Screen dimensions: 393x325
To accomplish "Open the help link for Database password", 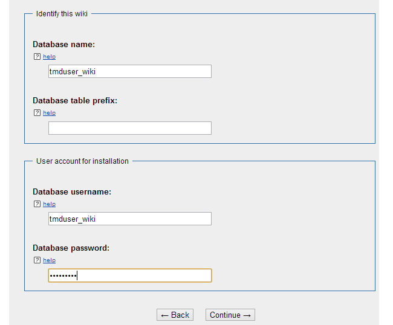I will pos(49,260).
